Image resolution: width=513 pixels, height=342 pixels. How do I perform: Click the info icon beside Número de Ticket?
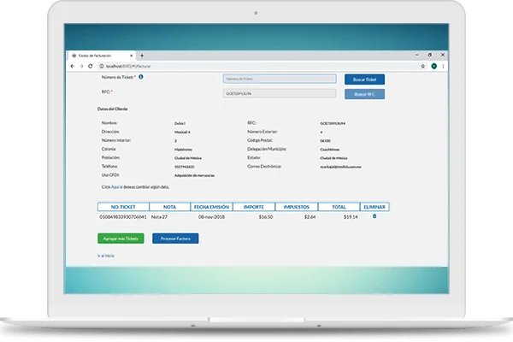pos(140,77)
